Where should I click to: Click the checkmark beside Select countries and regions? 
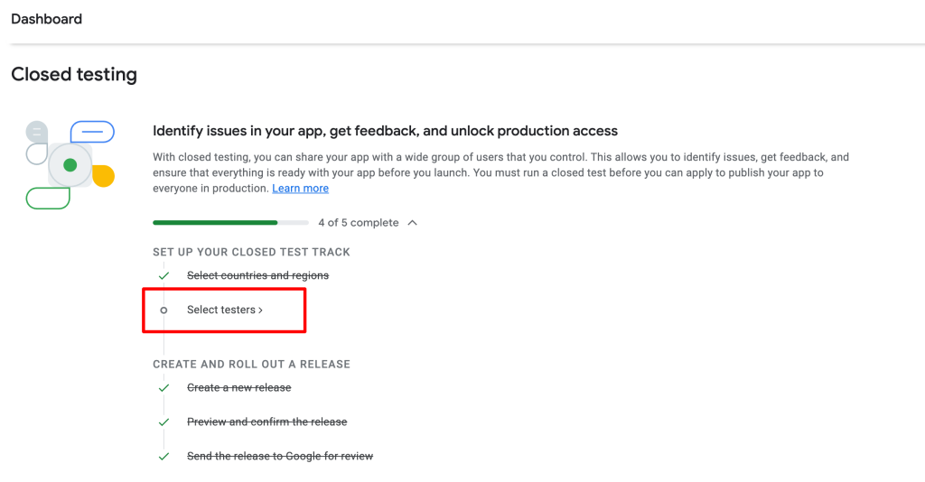[164, 276]
